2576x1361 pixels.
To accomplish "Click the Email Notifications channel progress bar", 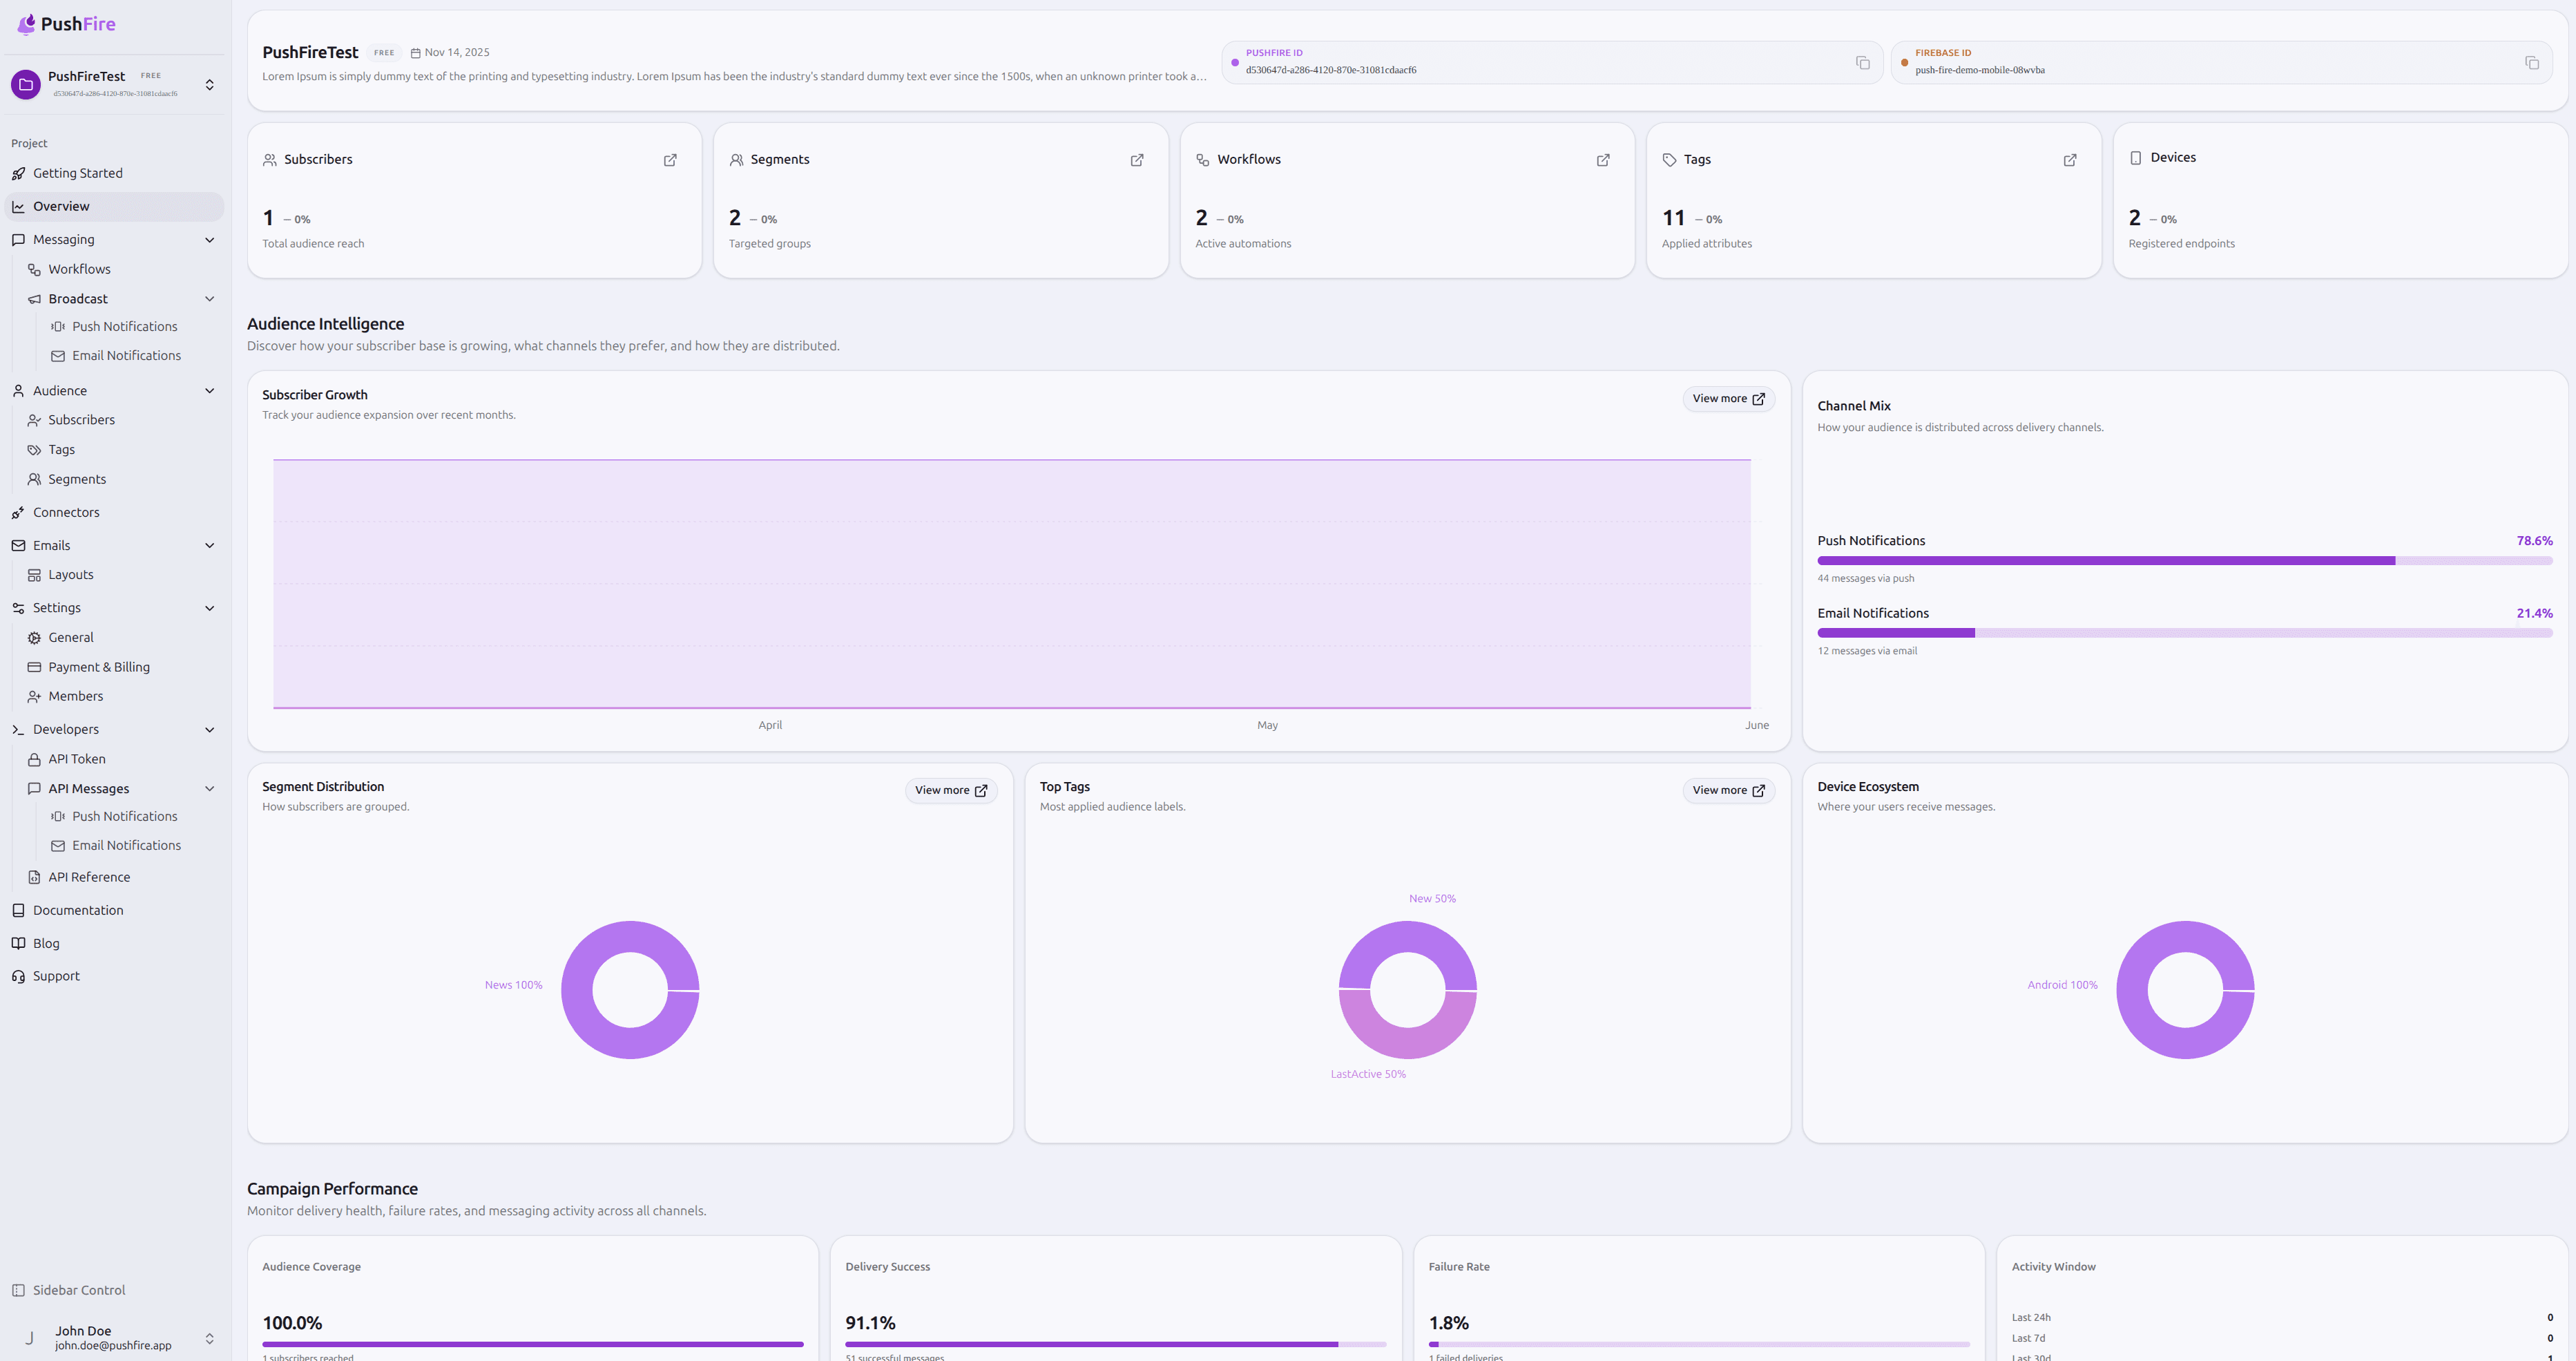I will [2185, 633].
